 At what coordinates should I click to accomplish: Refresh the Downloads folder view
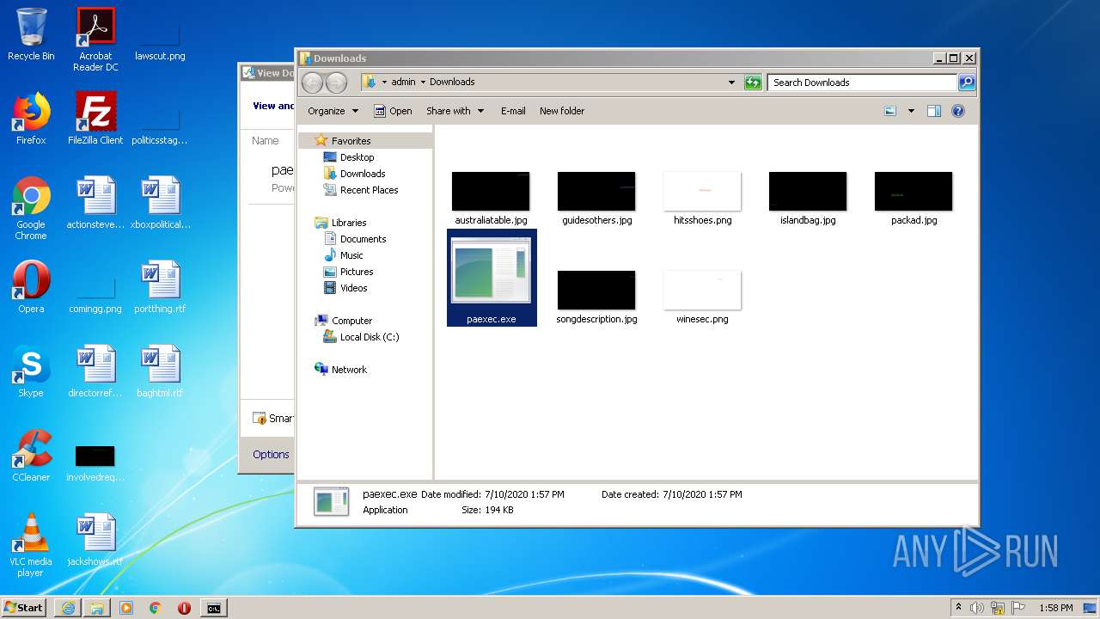[x=753, y=83]
